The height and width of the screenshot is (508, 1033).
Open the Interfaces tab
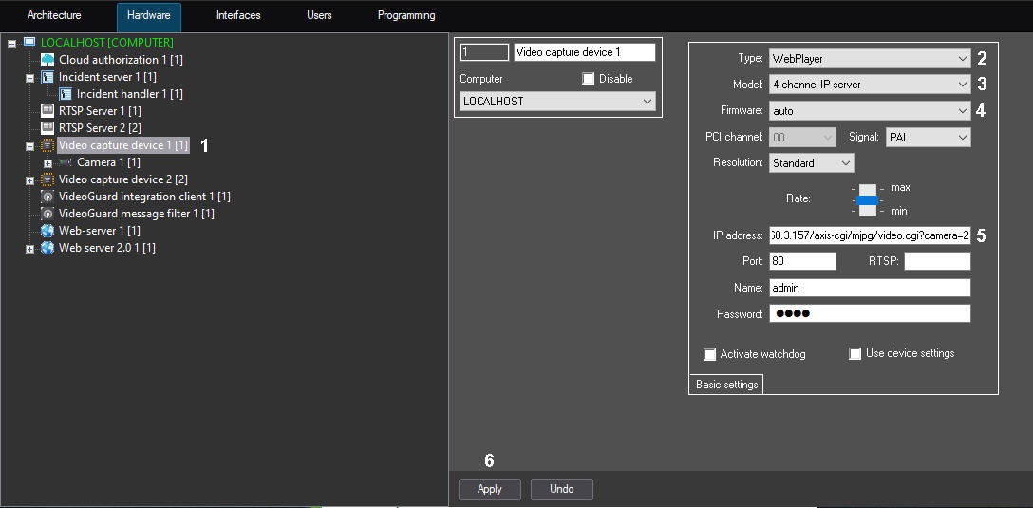[x=238, y=15]
